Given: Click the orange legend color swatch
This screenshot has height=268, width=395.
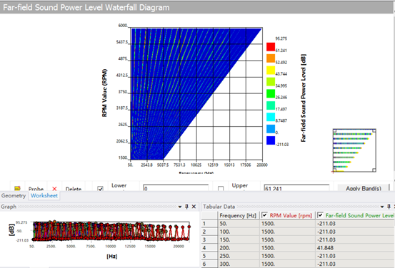Looking at the screenshot, I should (271, 58).
